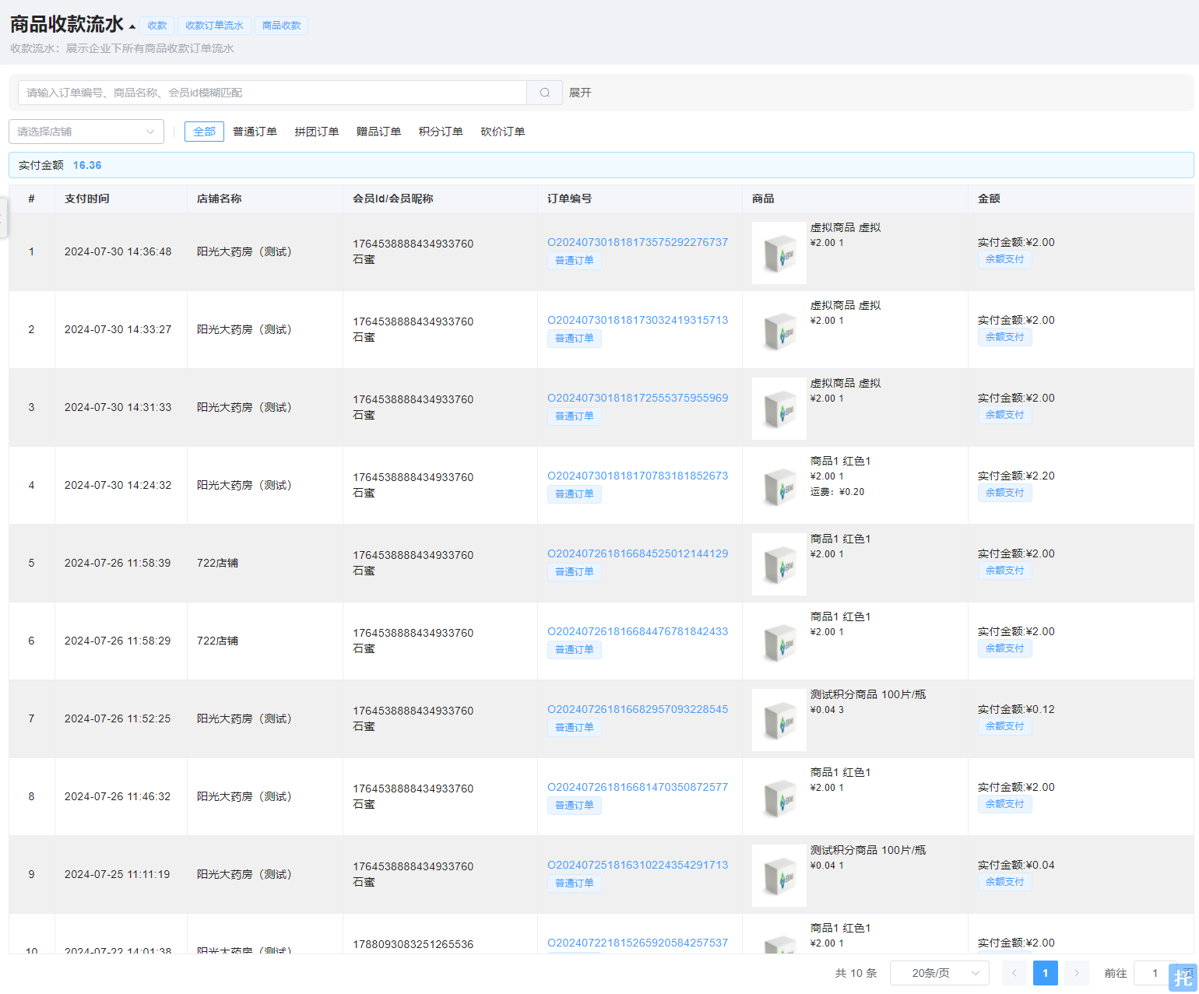Image resolution: width=1199 pixels, height=994 pixels.
Task: Open the 20条/页 page size dropdown
Action: (x=940, y=973)
